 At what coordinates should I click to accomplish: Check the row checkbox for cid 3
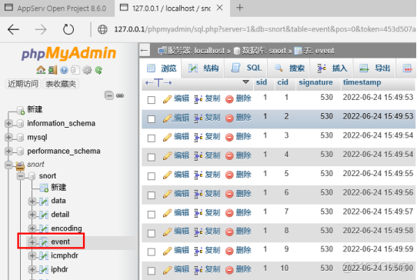click(152, 138)
